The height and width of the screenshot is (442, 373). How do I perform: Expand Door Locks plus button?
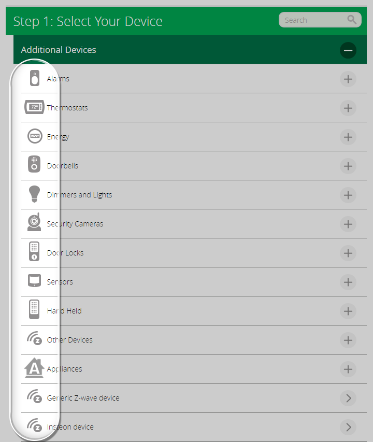[348, 253]
